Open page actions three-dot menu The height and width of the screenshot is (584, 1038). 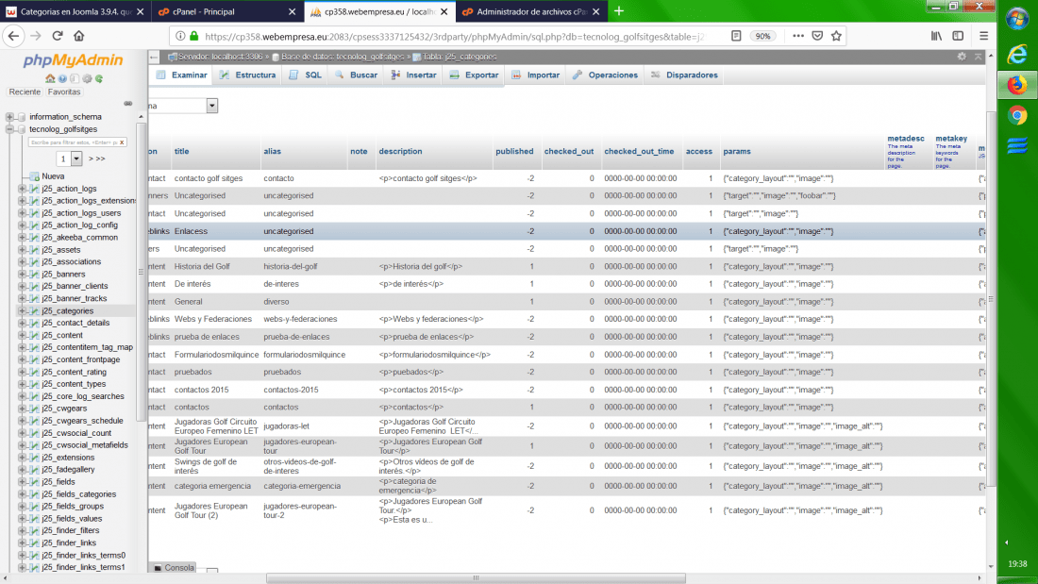click(798, 36)
